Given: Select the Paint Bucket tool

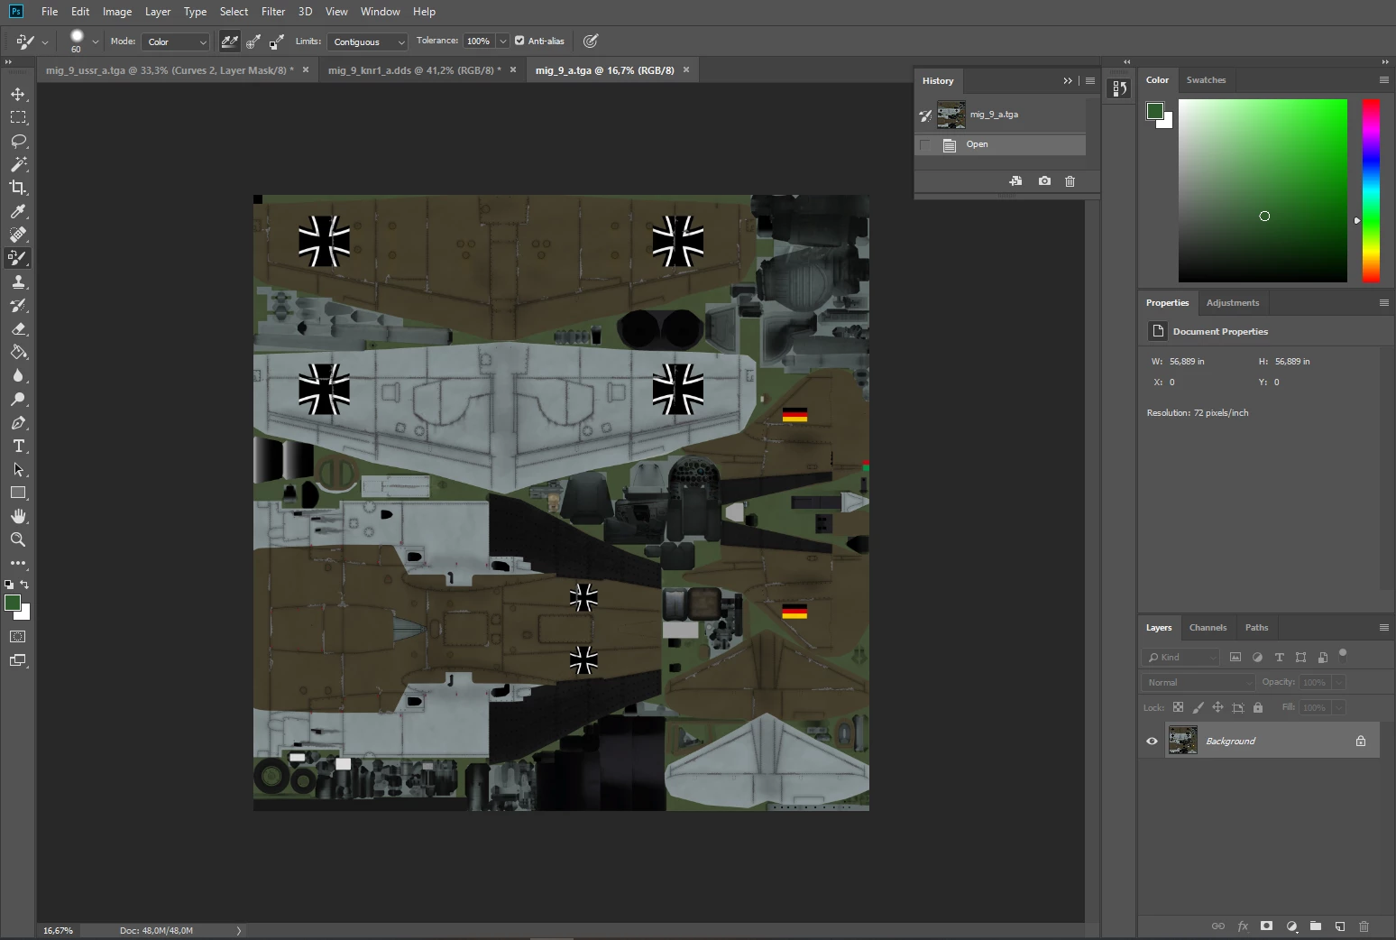Looking at the screenshot, I should [18, 352].
